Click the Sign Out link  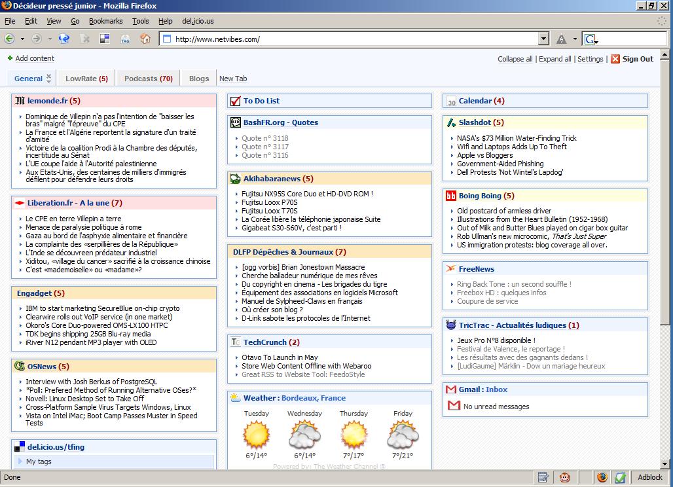pyautogui.click(x=637, y=59)
